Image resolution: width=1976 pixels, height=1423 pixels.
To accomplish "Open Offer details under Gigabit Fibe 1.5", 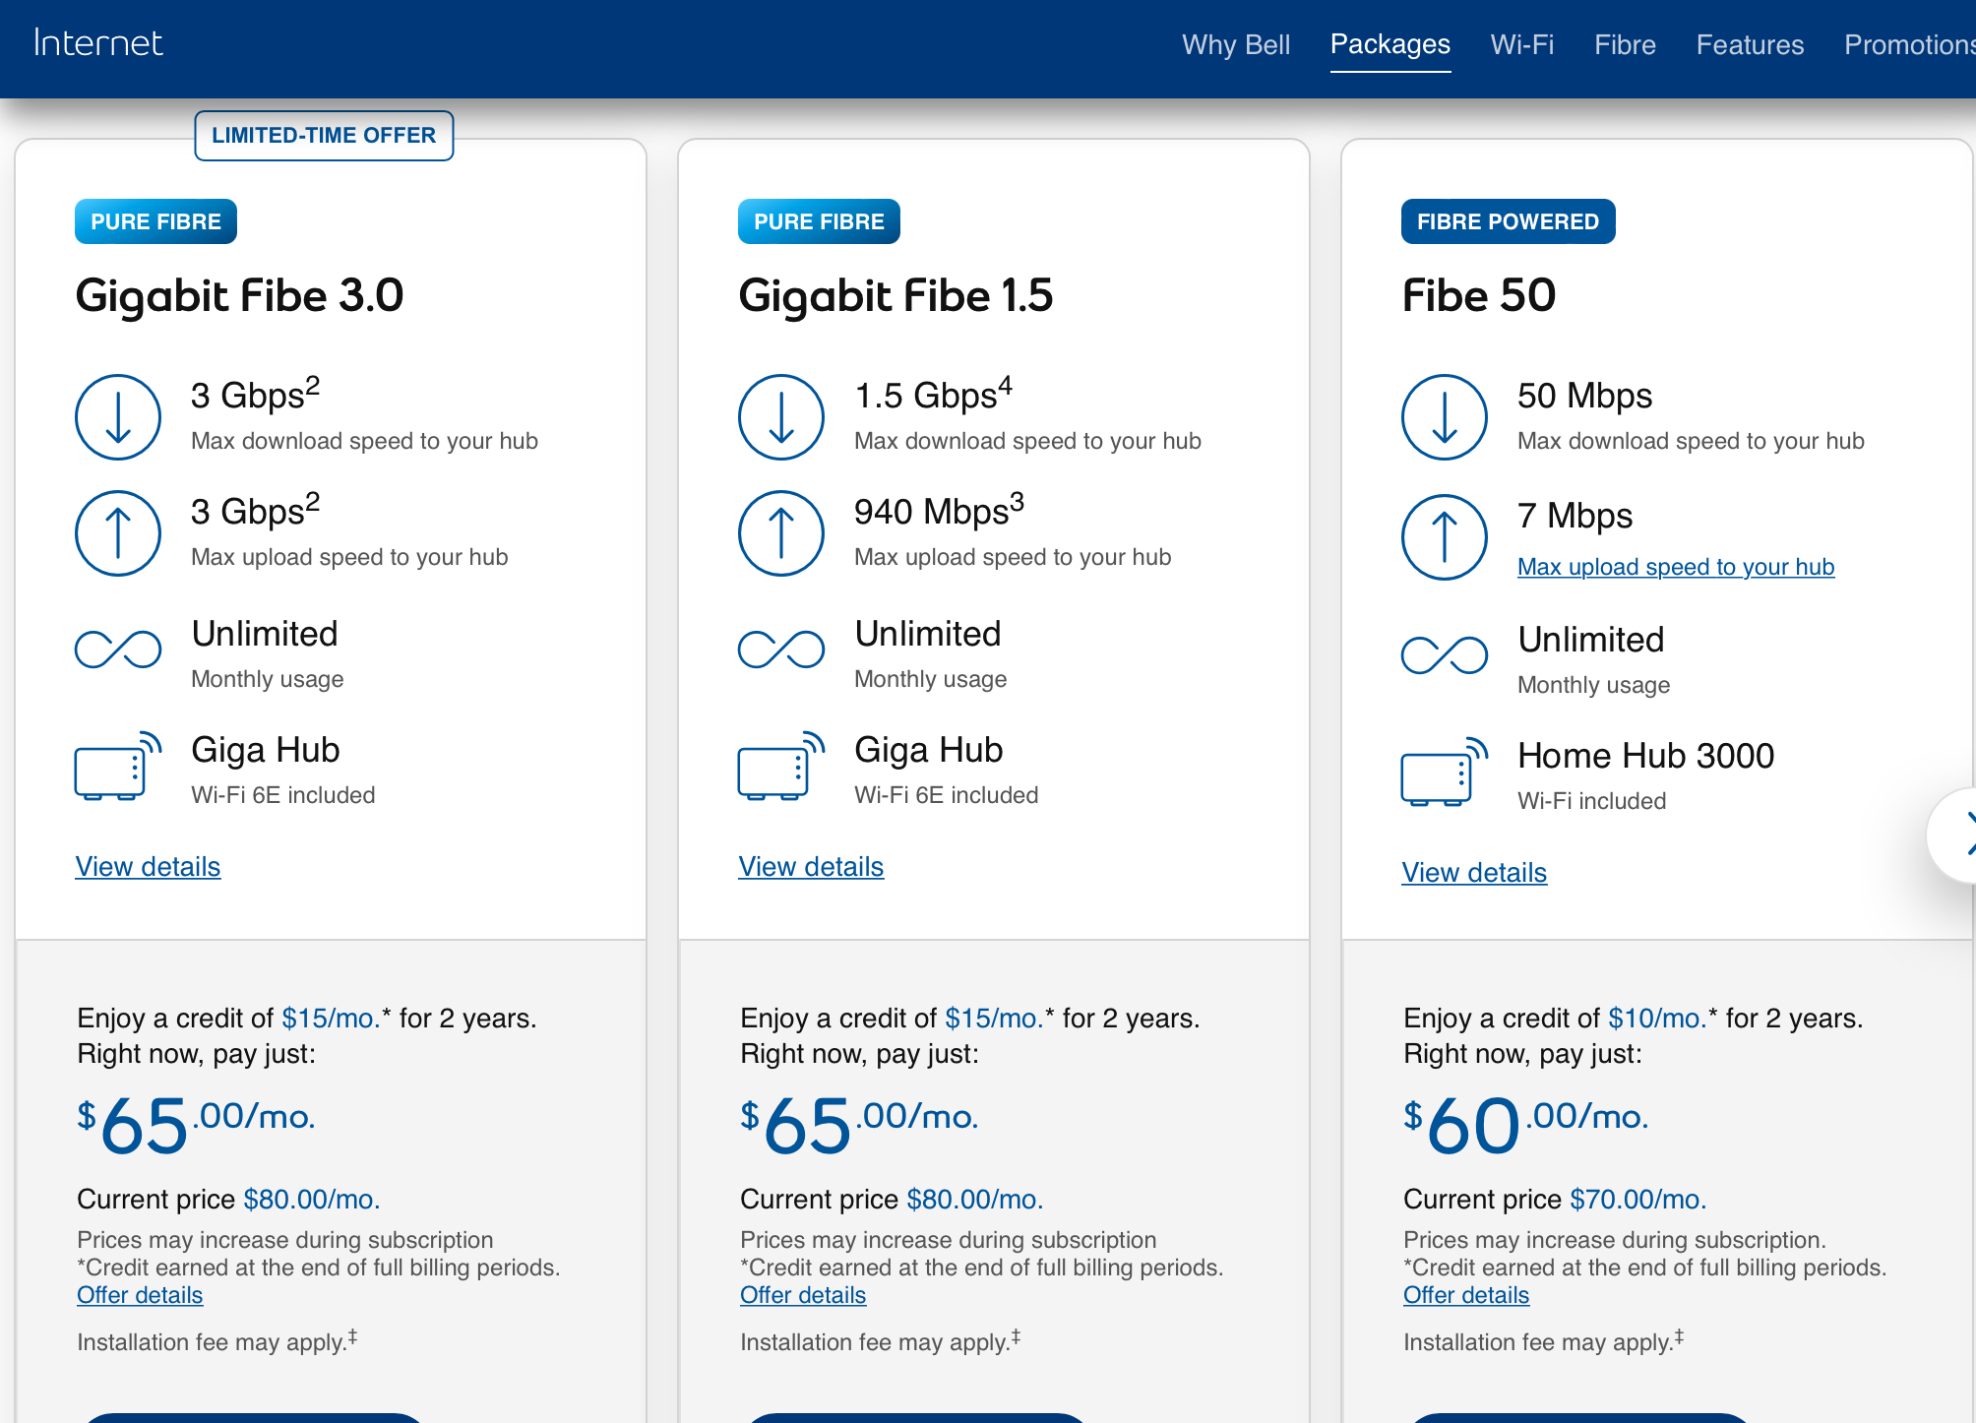I will click(x=803, y=1295).
